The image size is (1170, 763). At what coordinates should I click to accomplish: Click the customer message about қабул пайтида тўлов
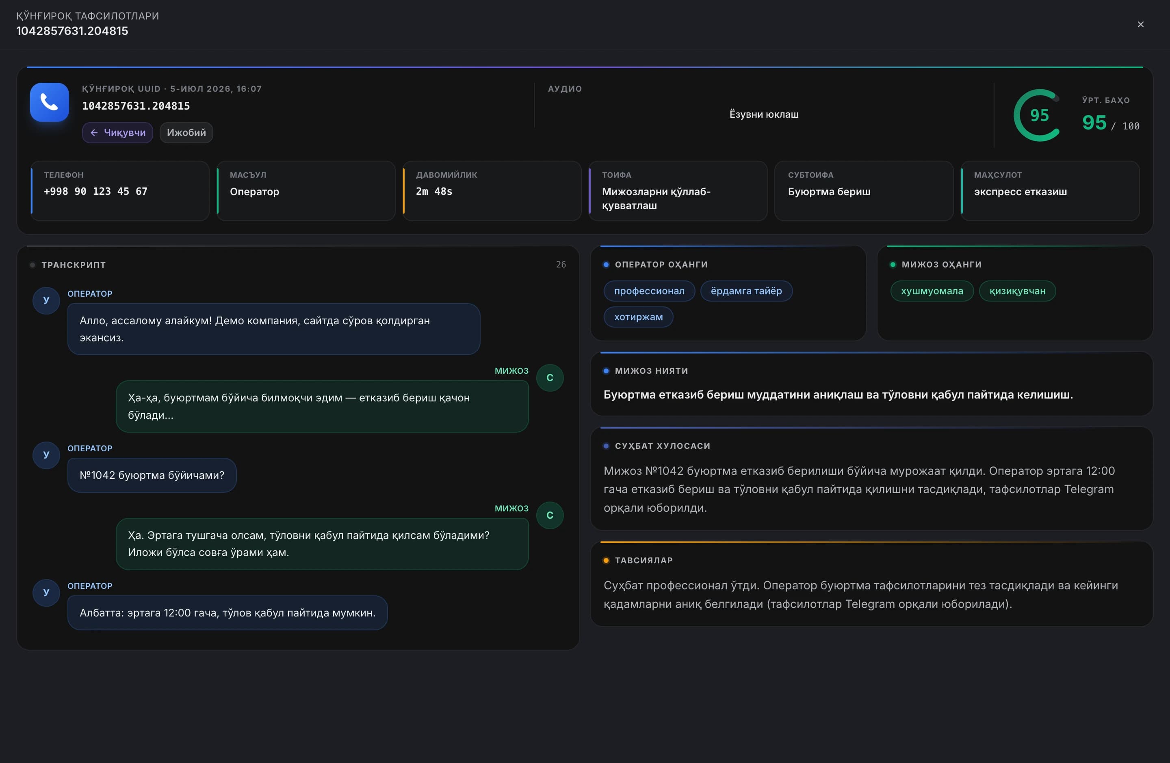[322, 544]
